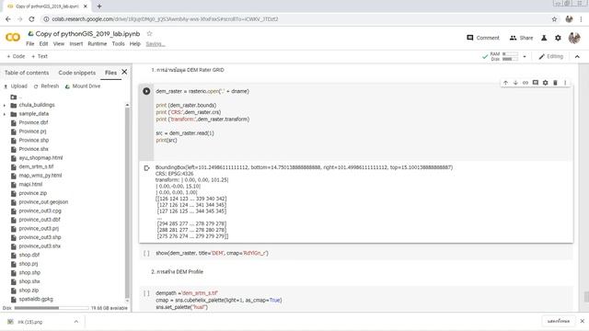Reload the browser page

[x=31, y=19]
